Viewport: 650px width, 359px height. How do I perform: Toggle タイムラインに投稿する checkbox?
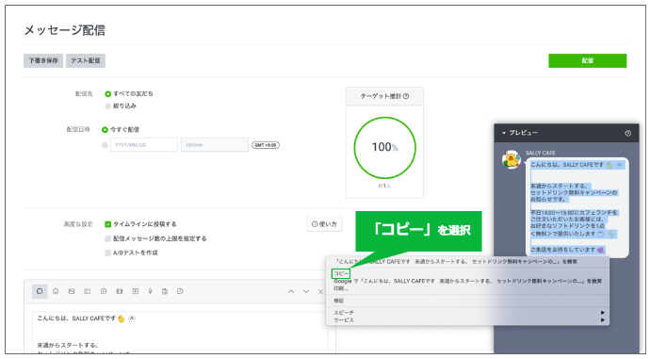click(x=107, y=224)
